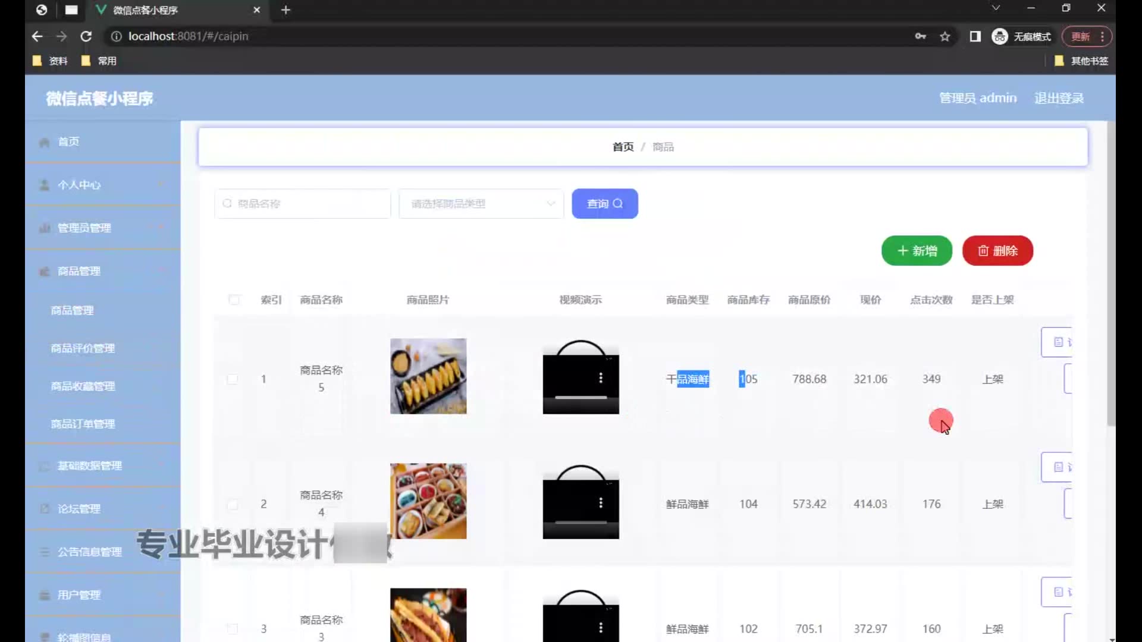Check the checkbox for row 3
Viewport: 1142px width, 642px height.
tap(233, 629)
